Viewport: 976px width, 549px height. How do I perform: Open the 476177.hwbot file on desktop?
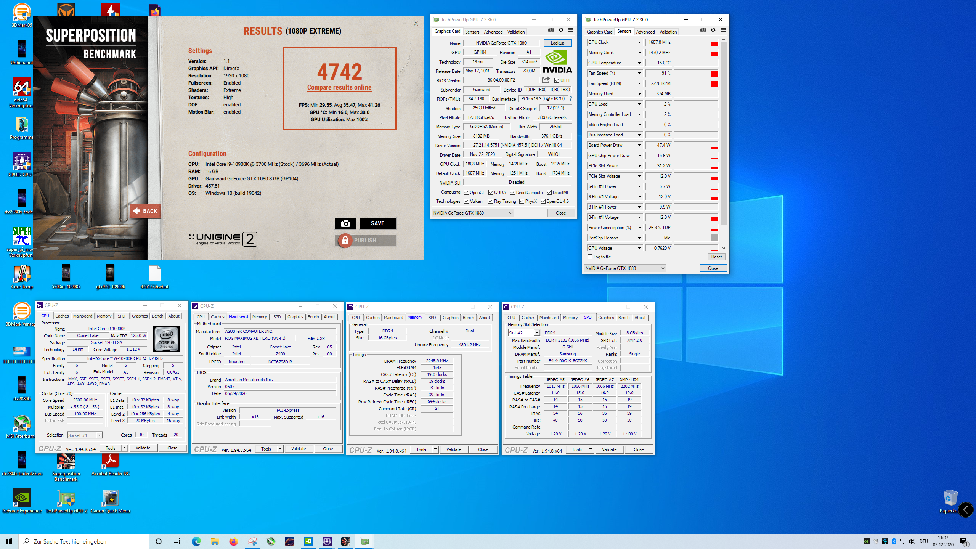coord(154,277)
